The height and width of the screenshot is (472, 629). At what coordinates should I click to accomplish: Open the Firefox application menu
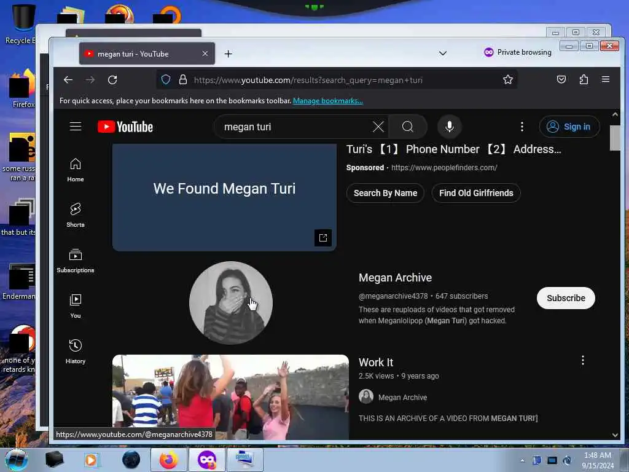(x=606, y=79)
